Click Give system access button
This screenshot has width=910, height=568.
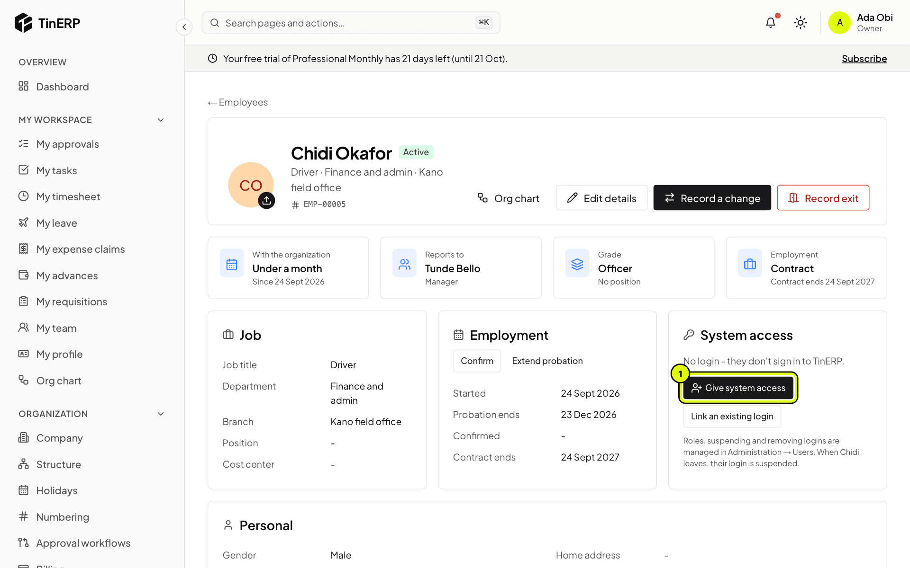[x=738, y=388]
